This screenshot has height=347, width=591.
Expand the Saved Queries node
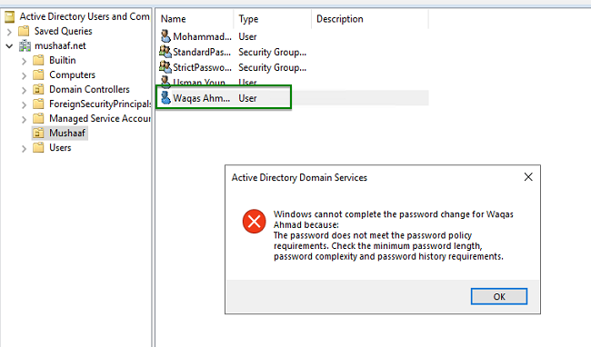click(x=9, y=32)
